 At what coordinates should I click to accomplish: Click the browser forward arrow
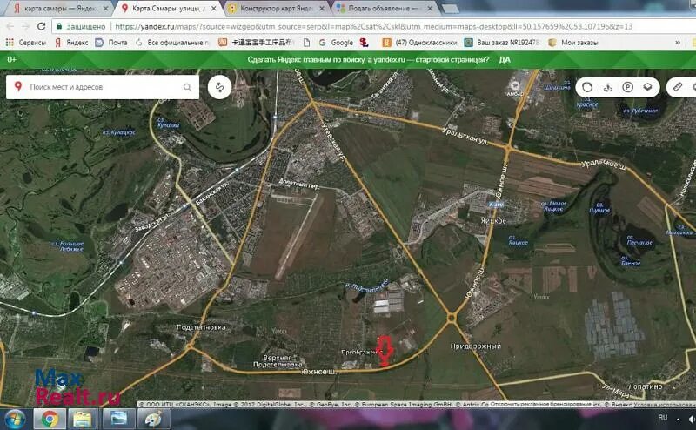pos(25,26)
